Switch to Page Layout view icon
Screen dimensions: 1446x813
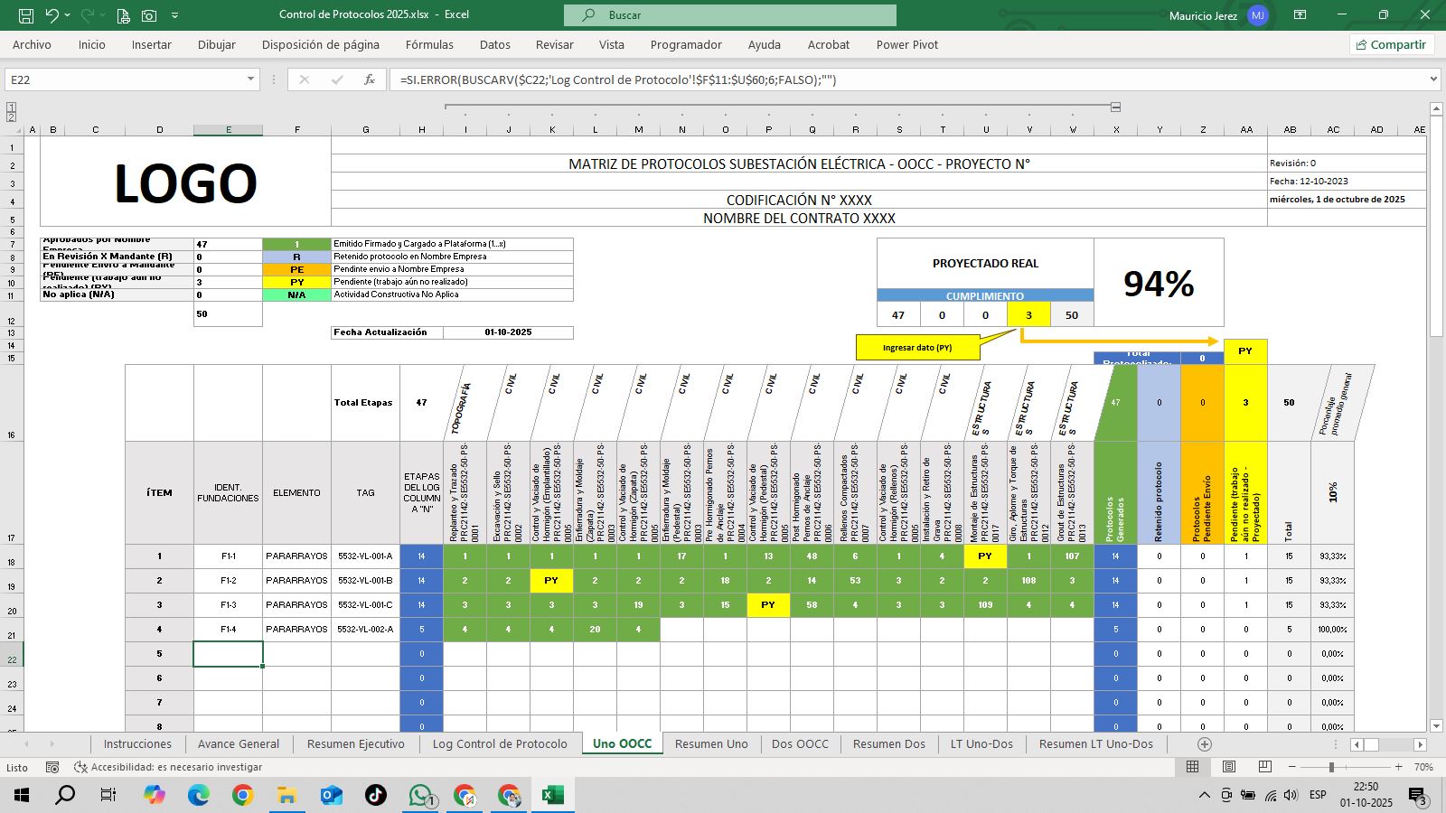[1228, 767]
